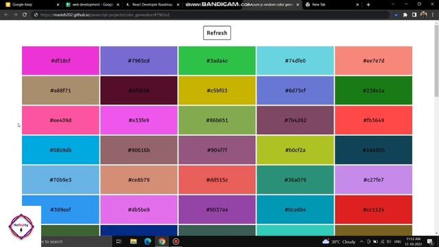Close the New Tab tab
Image resolution: width=439 pixels, height=247 pixels.
point(357,5)
